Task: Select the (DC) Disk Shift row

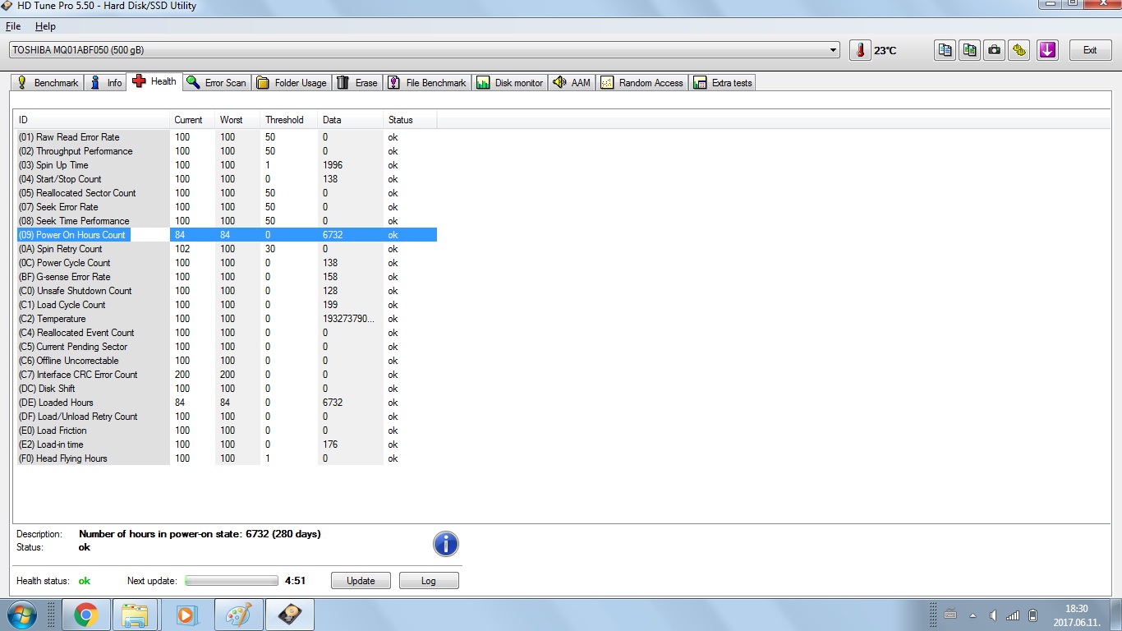Action: (x=227, y=389)
